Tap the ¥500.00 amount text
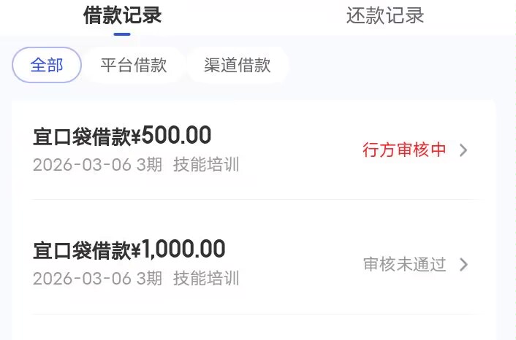This screenshot has width=516, height=340. click(x=172, y=136)
